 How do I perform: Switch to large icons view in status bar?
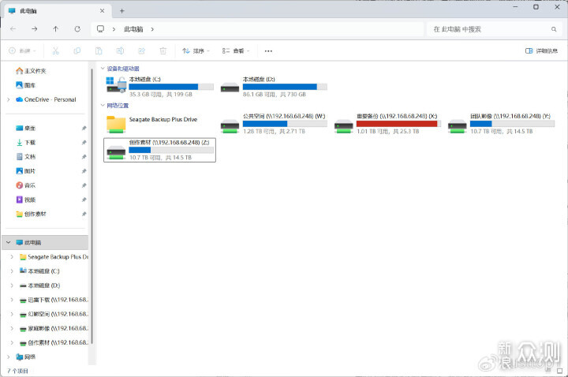pyautogui.click(x=559, y=371)
